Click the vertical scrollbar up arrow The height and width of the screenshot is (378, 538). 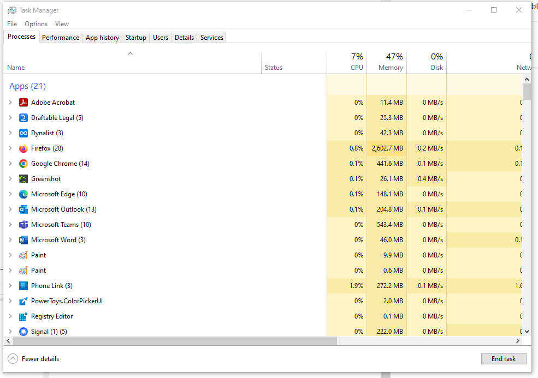click(x=527, y=79)
